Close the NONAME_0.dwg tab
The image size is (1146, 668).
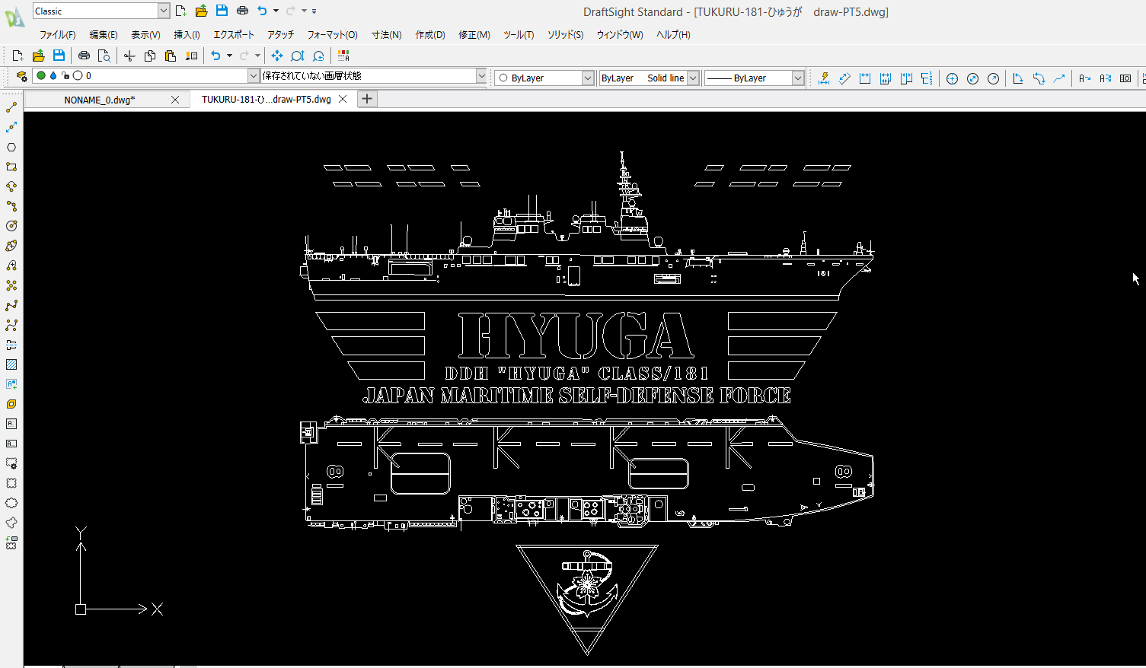(175, 100)
